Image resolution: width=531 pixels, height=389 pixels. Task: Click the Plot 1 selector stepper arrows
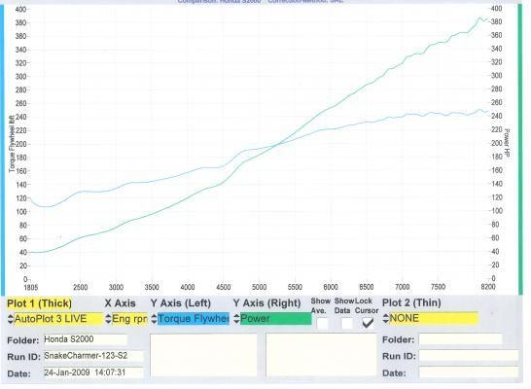click(11, 319)
